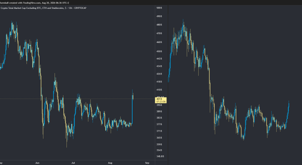Image resolution: width=302 pixels, height=165 pixels.
Task: Click the '359 B' price axis label
Action: [159, 145]
